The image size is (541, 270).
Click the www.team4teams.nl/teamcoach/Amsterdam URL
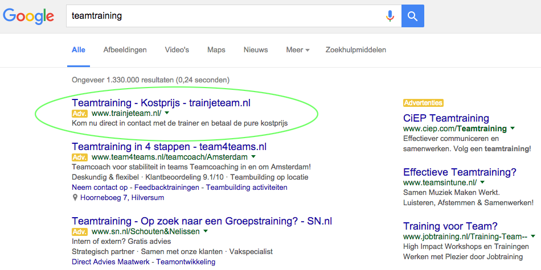170,157
